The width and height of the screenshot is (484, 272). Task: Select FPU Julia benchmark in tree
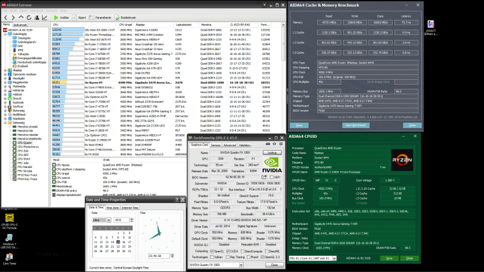[23, 163]
